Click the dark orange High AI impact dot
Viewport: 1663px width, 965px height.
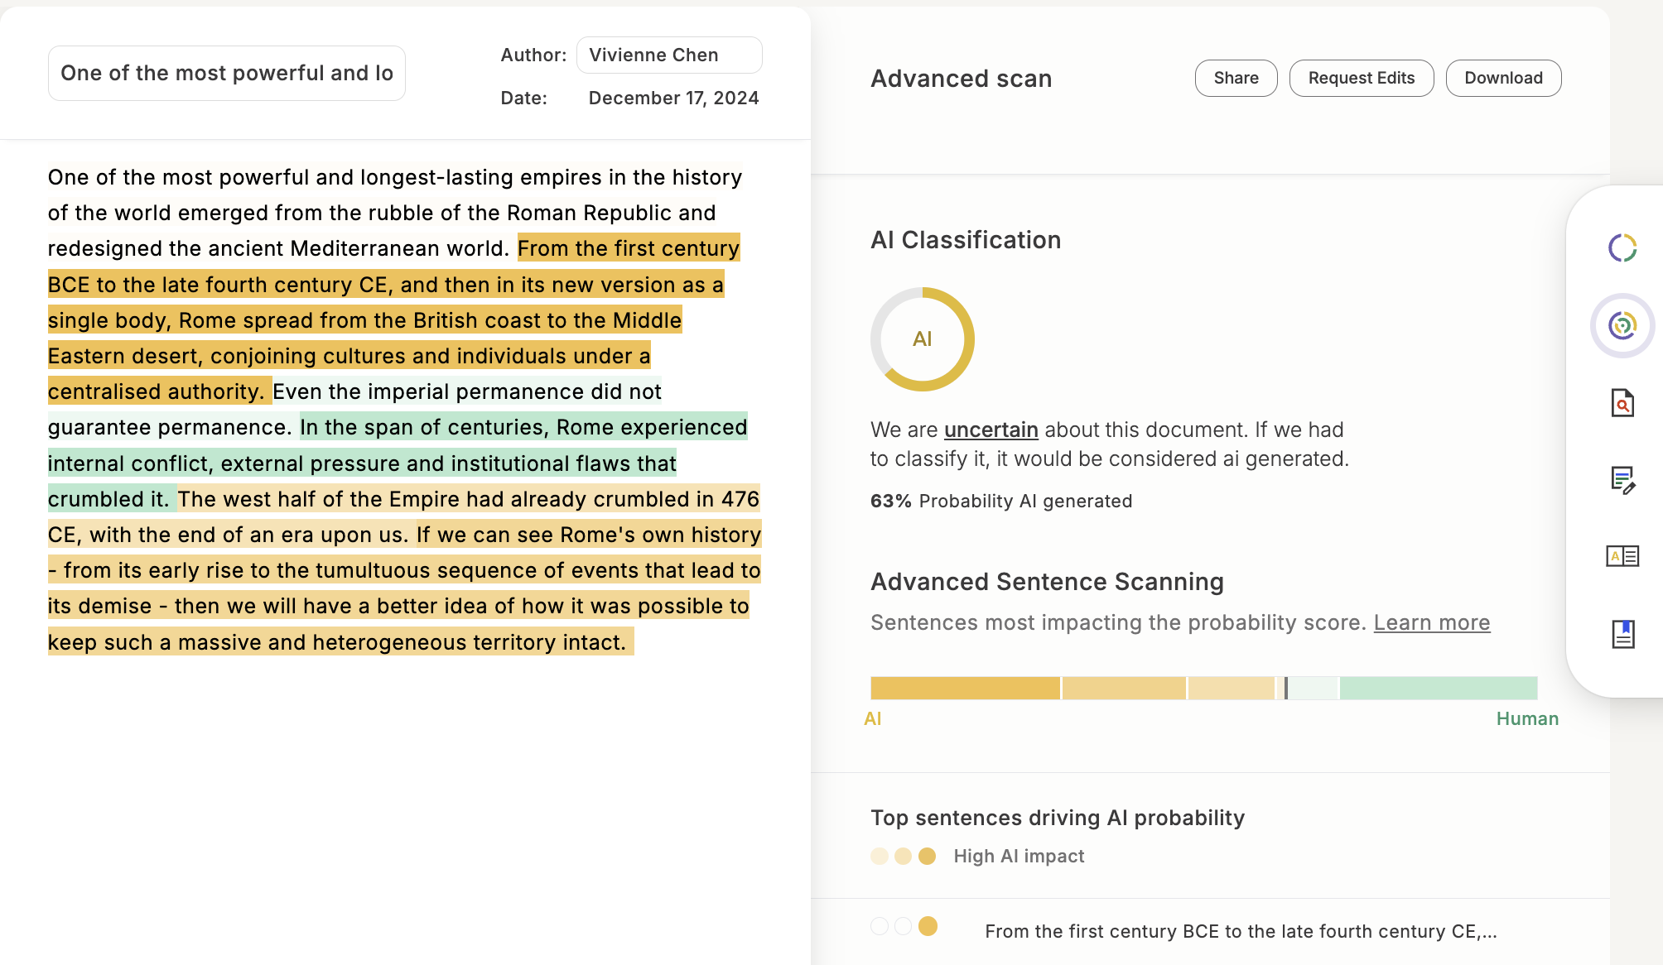[928, 856]
